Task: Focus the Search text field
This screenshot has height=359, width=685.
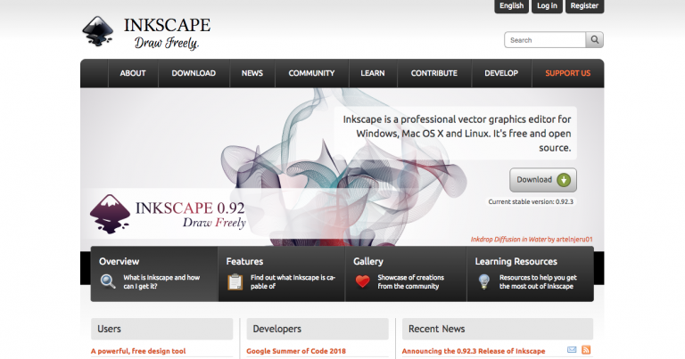Action: [x=545, y=40]
